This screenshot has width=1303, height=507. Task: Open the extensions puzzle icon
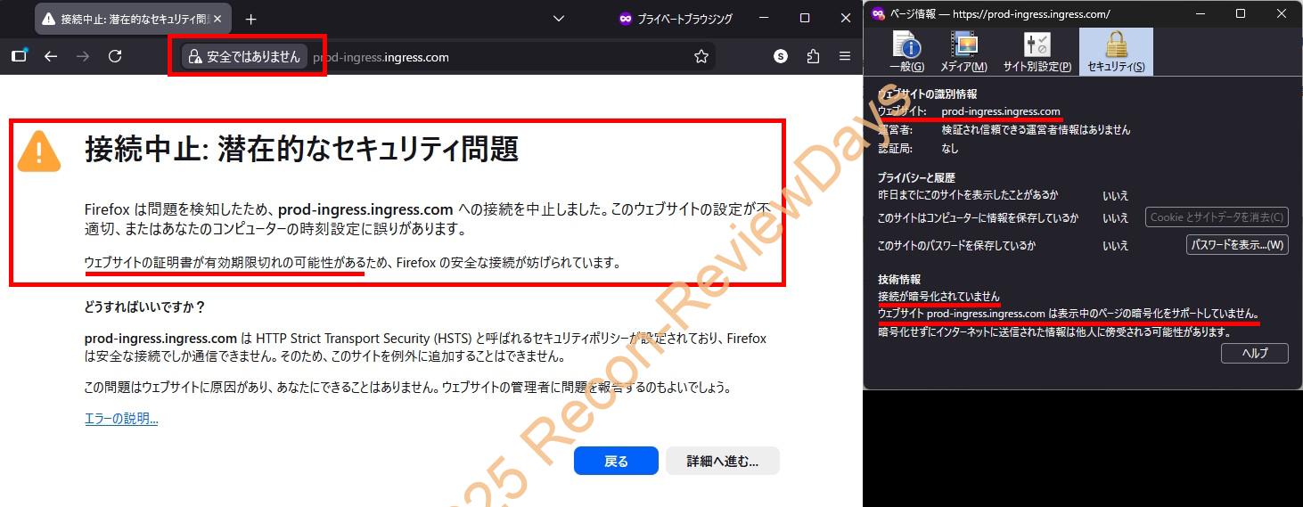pyautogui.click(x=813, y=56)
